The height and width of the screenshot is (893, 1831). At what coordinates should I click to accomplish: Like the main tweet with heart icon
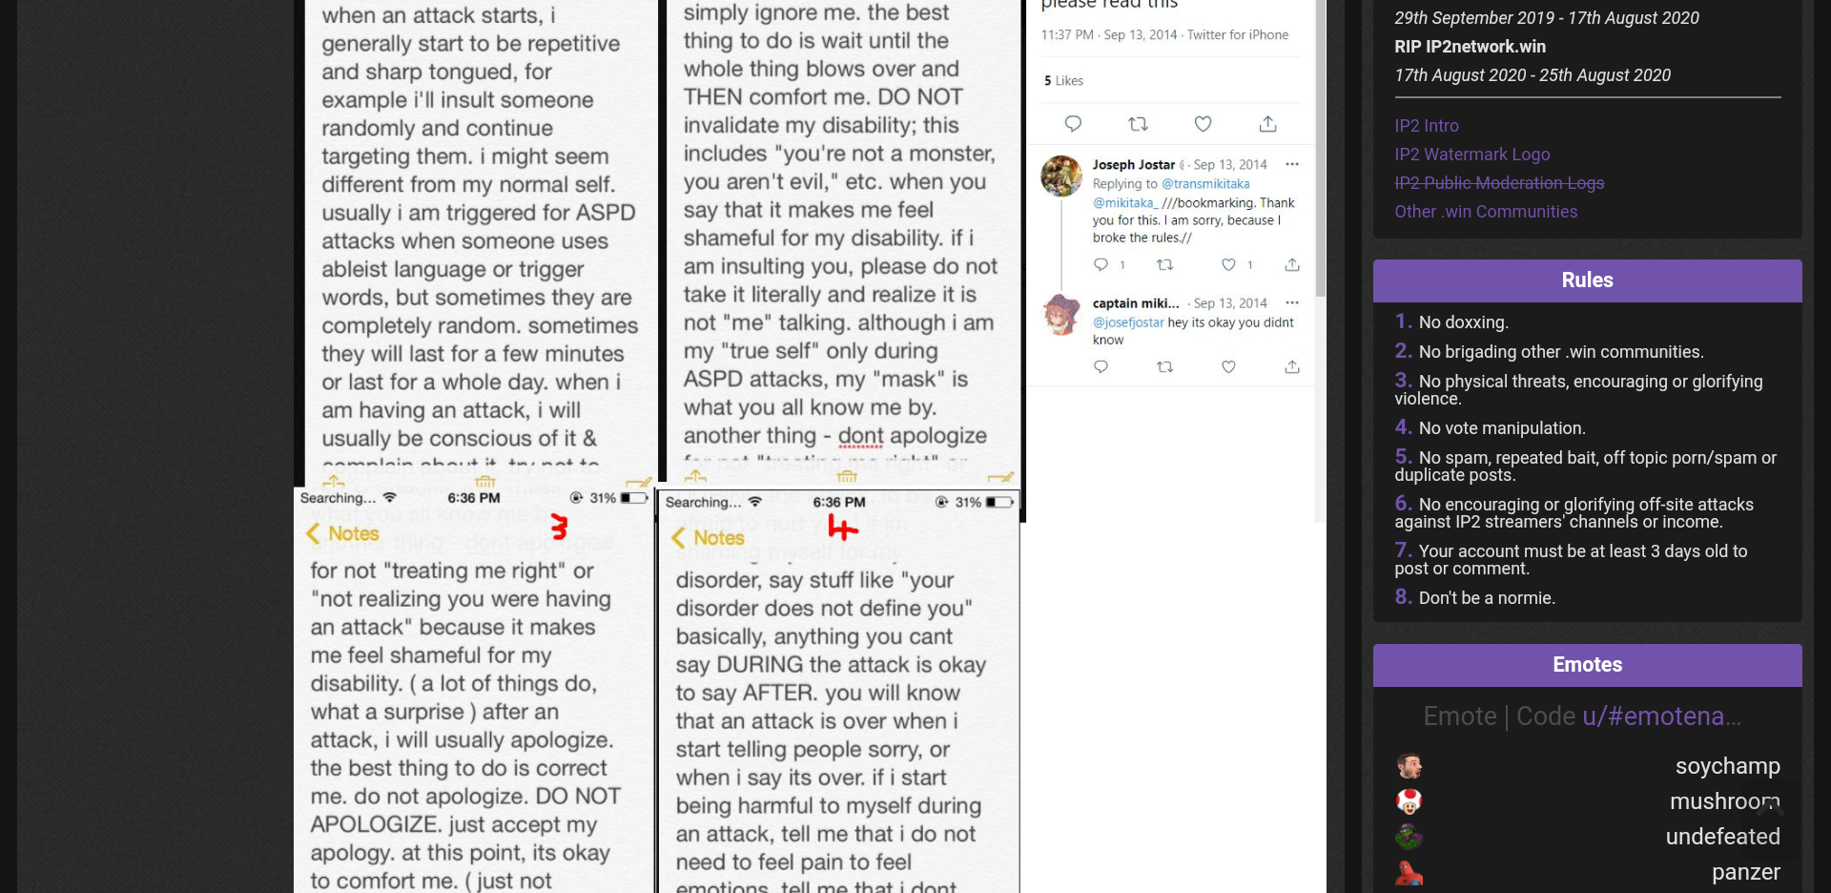pos(1203,124)
